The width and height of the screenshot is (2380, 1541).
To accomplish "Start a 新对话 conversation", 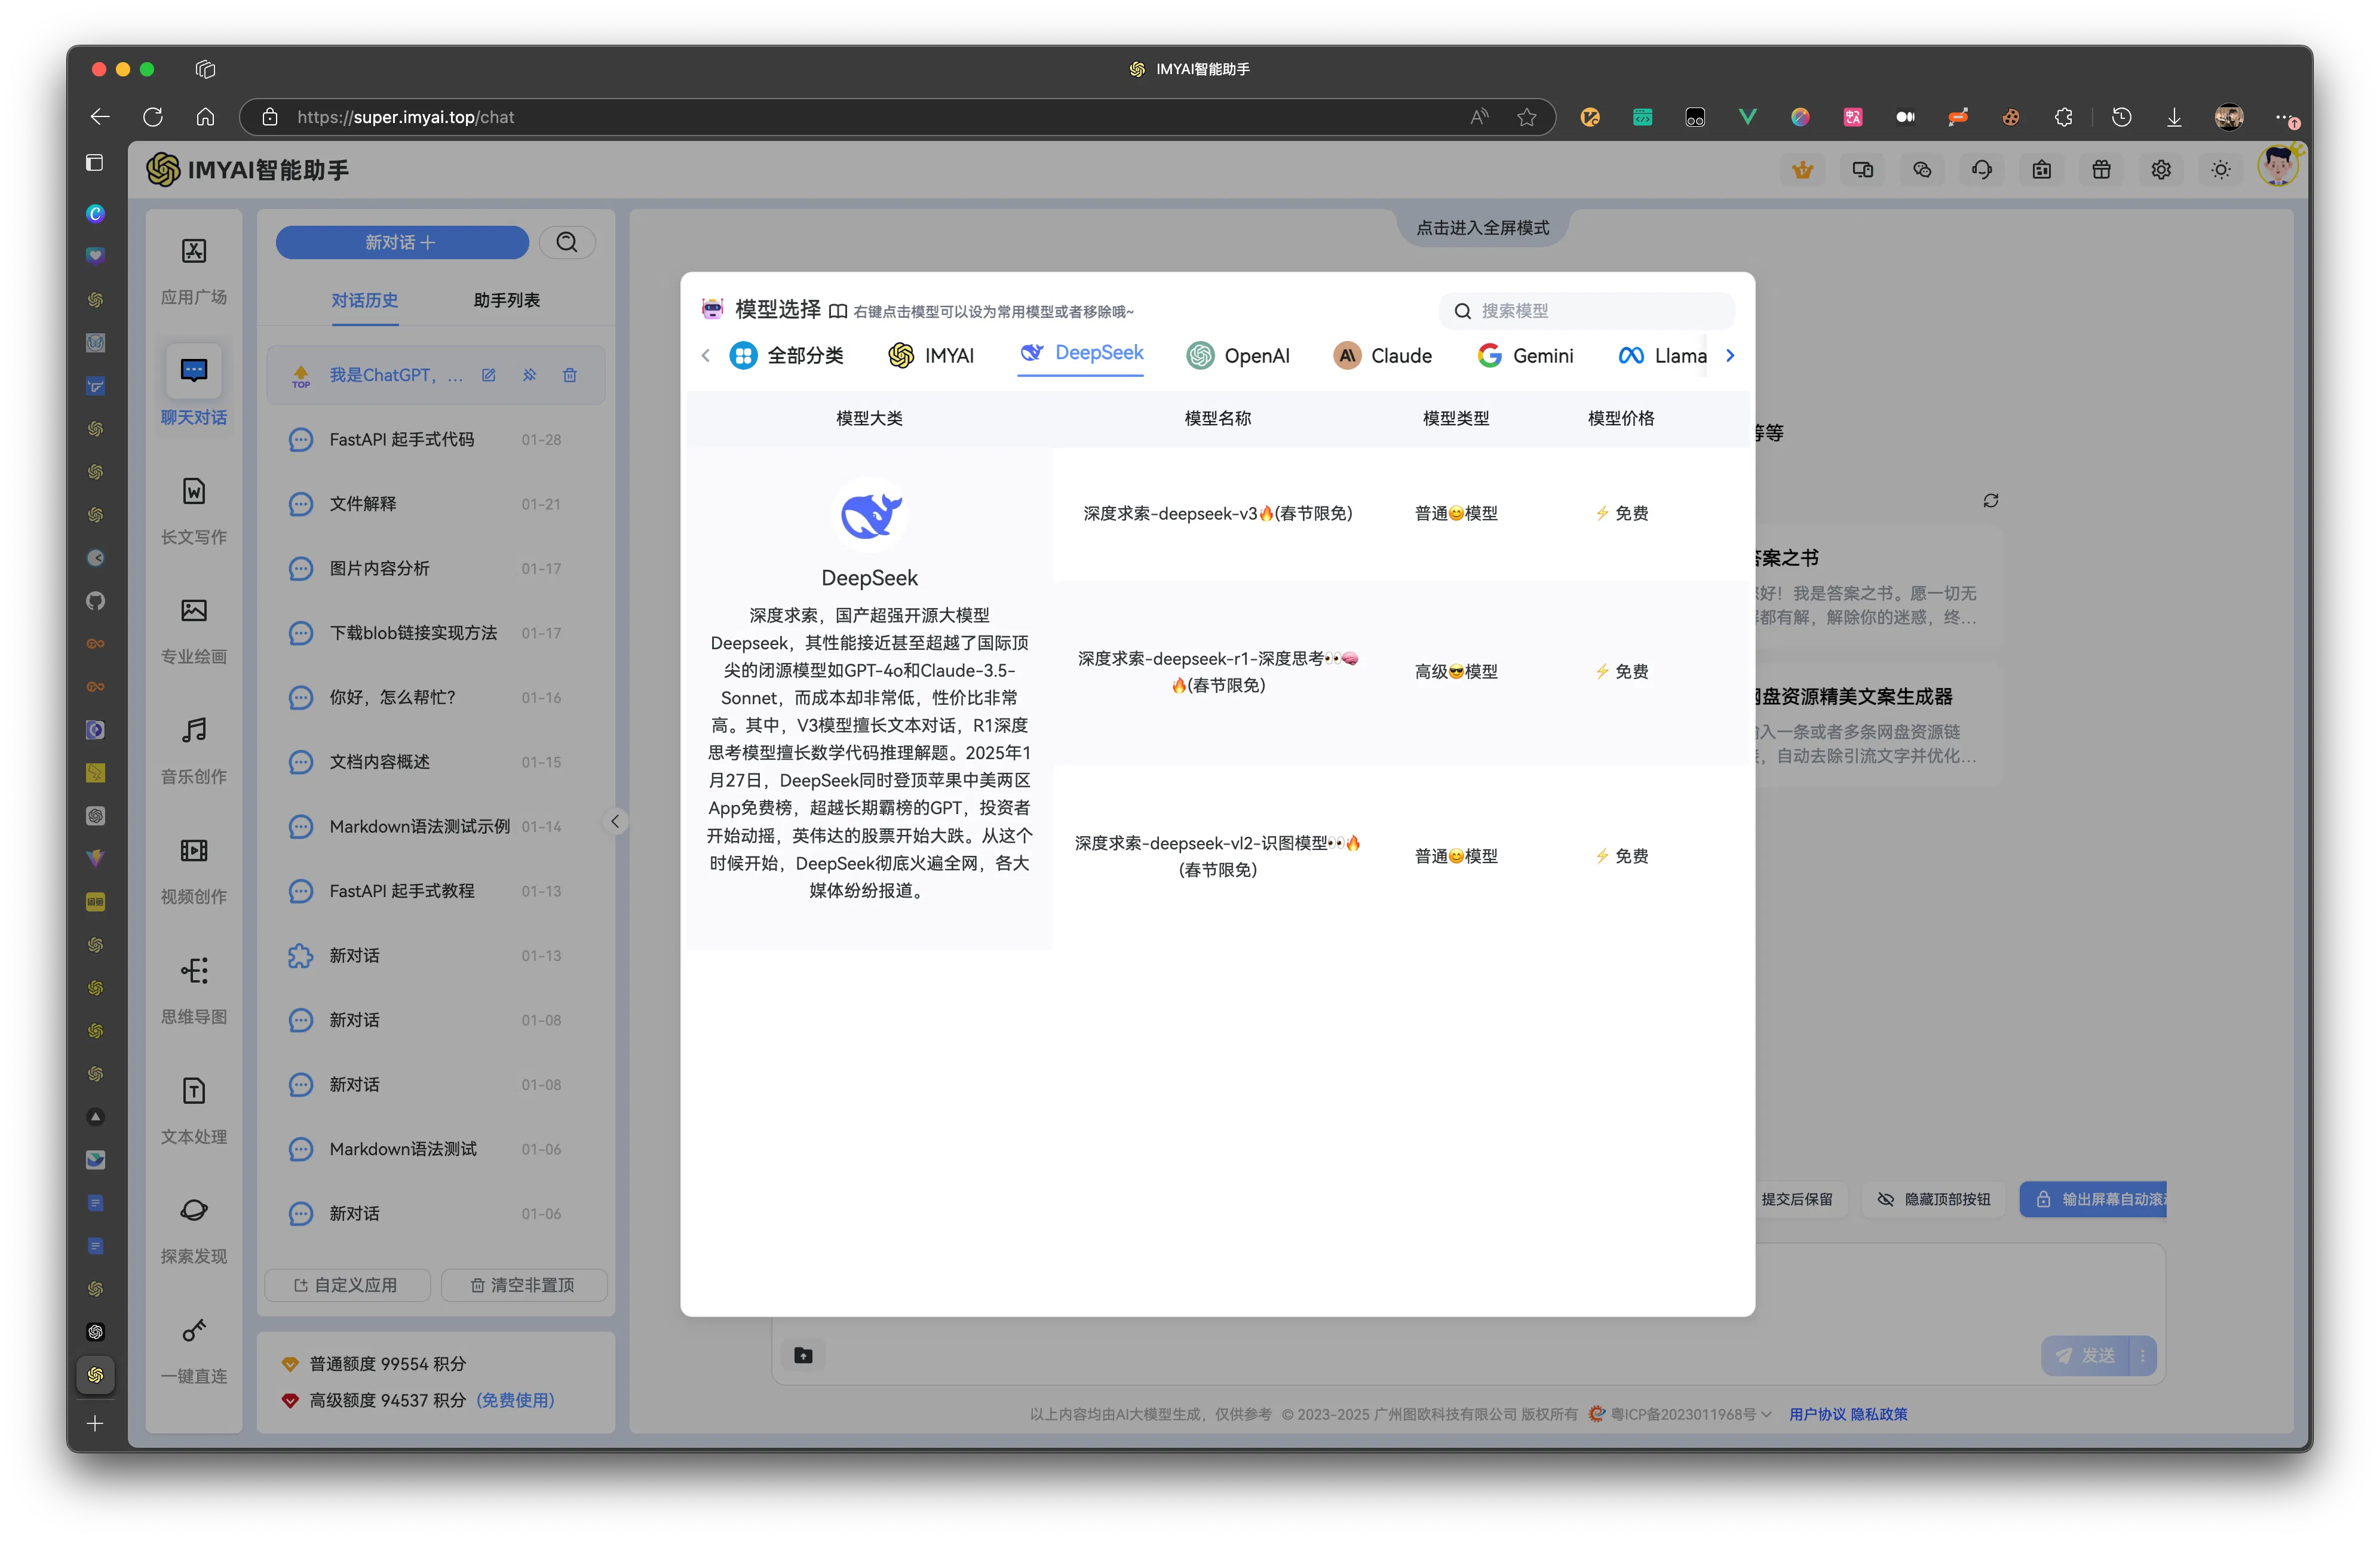I will click(x=401, y=242).
